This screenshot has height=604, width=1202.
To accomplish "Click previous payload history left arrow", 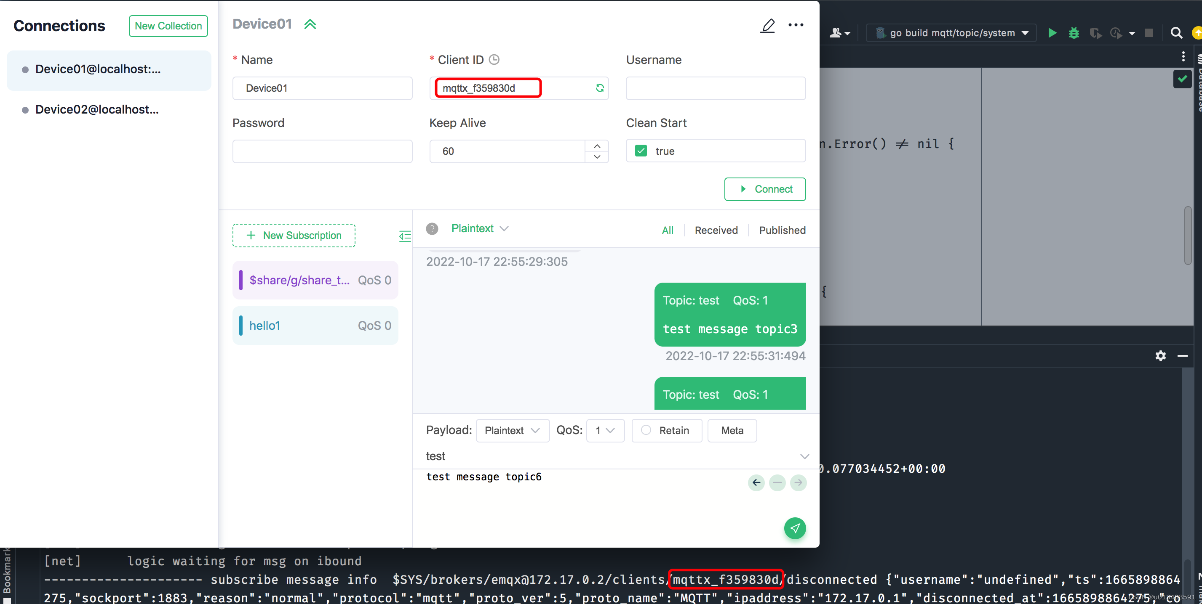I will coord(756,482).
